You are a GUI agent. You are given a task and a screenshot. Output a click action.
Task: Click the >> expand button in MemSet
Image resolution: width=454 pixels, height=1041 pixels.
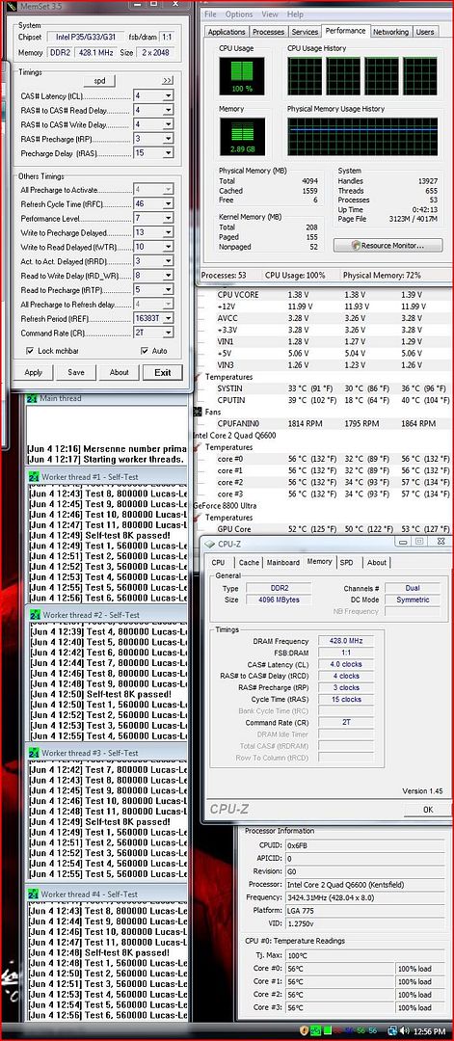click(x=167, y=80)
